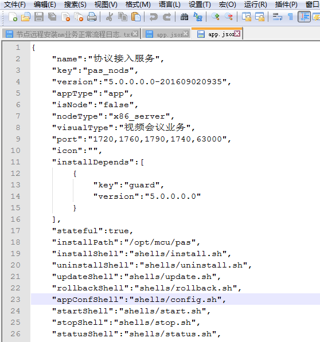Open the 设置(T) menu

point(200,5)
